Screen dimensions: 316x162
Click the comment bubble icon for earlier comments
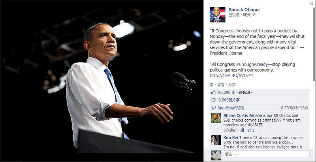pos(214,108)
